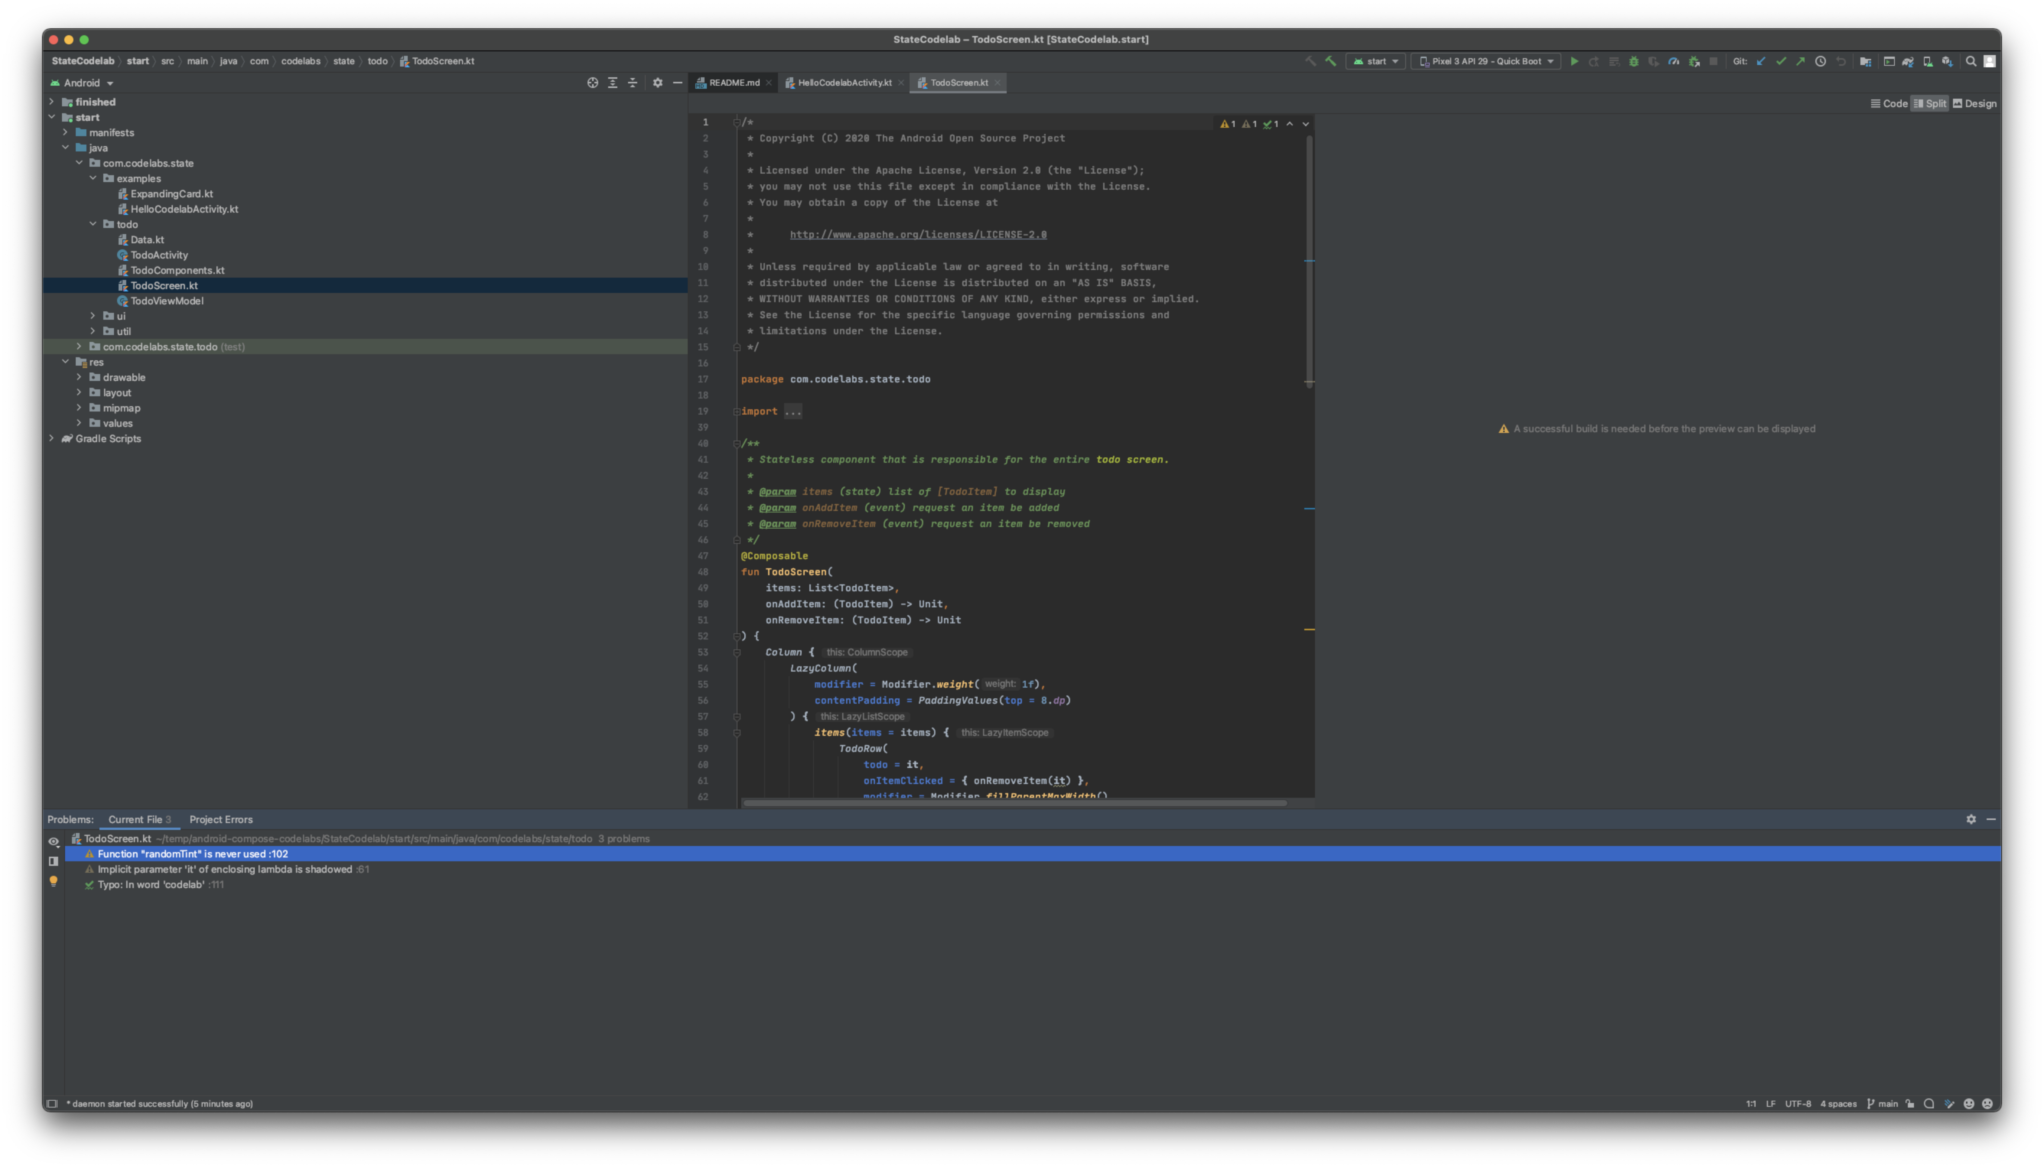The width and height of the screenshot is (2044, 1168).
Task: Open the Project Errors tab
Action: (221, 819)
